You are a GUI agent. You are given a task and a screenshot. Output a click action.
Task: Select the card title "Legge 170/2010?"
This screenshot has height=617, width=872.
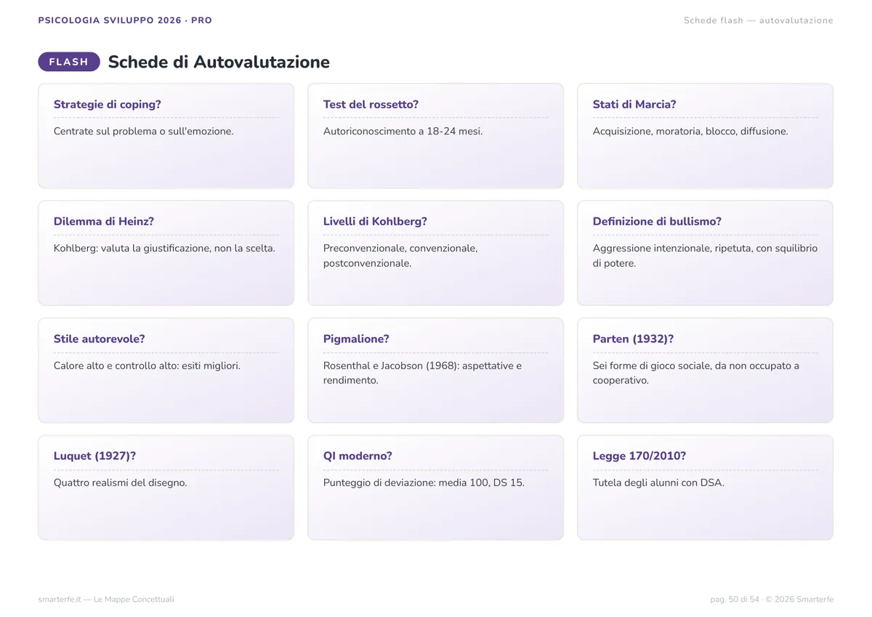[x=639, y=456]
